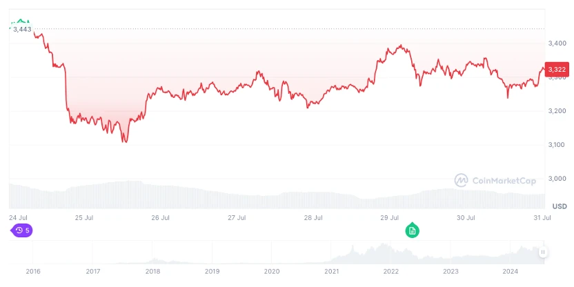The width and height of the screenshot is (574, 287).
Task: Click the 3,000 price axis label
Action: click(557, 179)
